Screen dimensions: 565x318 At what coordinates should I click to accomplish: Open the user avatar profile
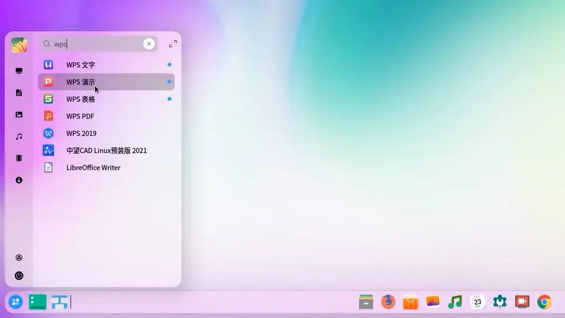(19, 45)
